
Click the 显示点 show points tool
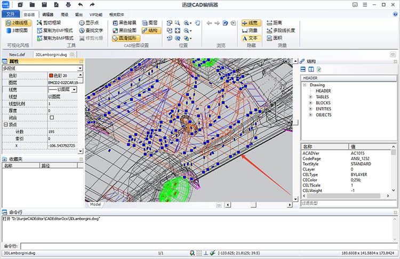pos(89,23)
